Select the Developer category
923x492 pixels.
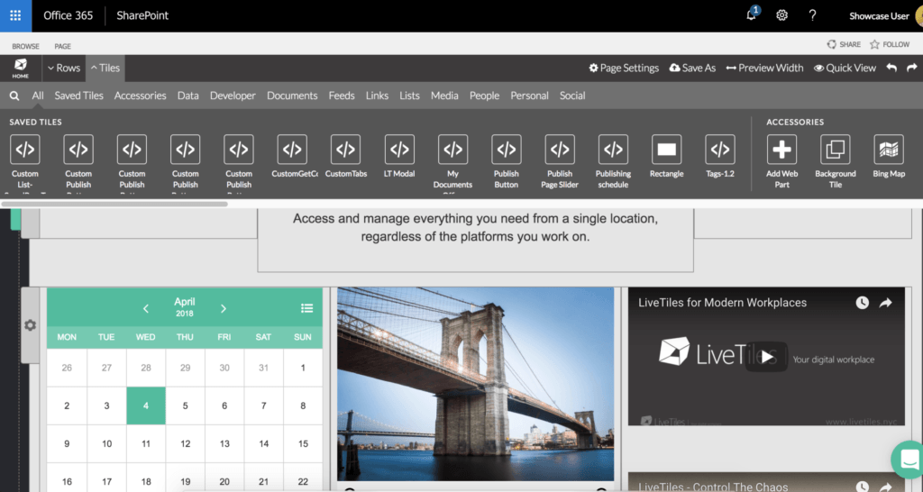233,96
